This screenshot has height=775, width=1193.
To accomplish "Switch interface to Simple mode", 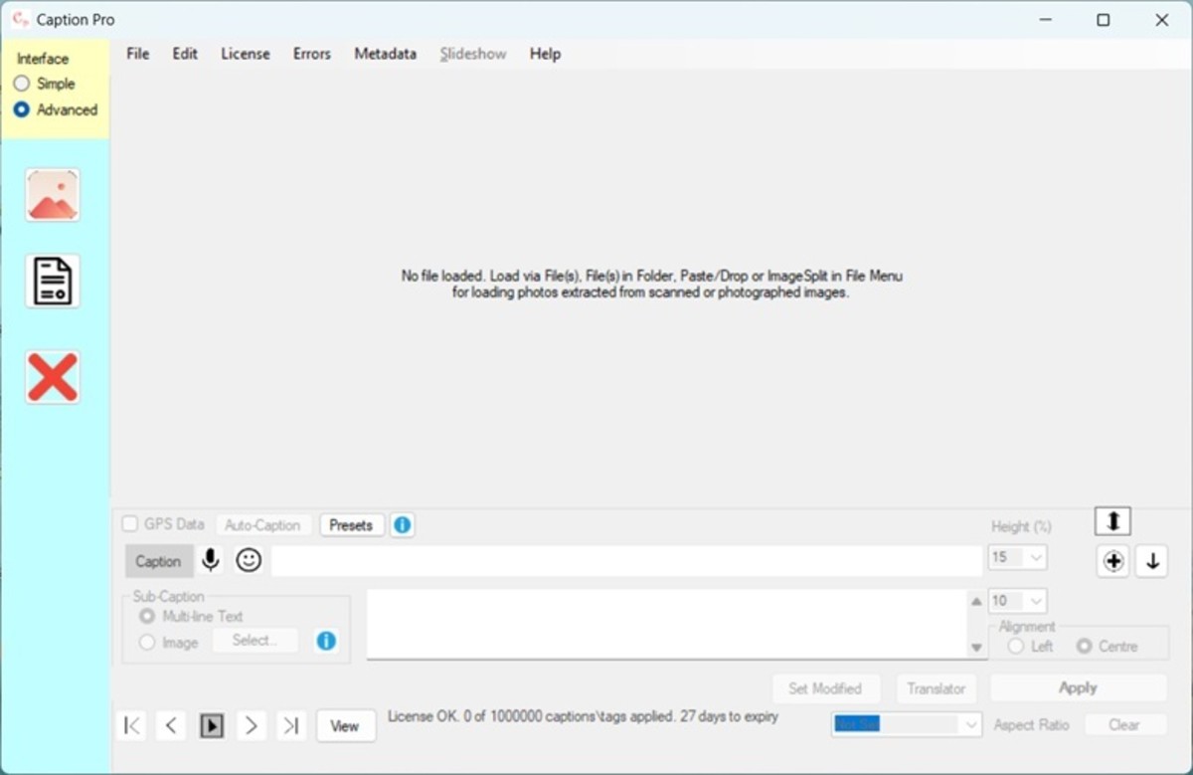I will [x=21, y=84].
